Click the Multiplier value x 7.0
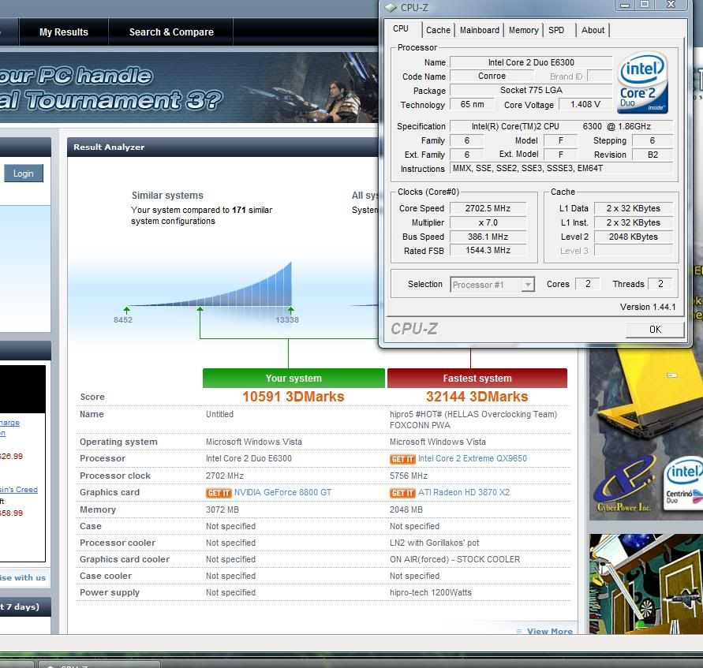Image resolution: width=703 pixels, height=668 pixels. [x=488, y=222]
